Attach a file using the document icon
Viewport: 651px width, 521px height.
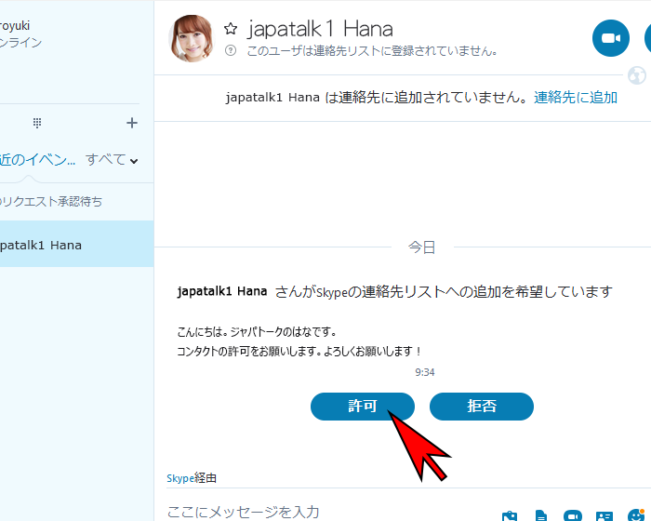[x=541, y=516]
